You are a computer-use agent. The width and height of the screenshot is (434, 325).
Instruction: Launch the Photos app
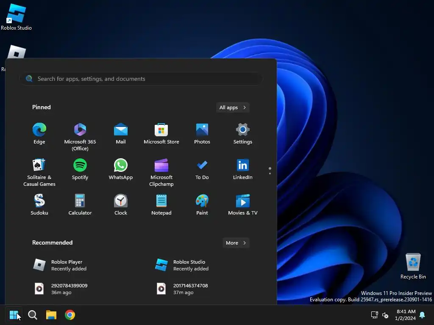click(202, 134)
